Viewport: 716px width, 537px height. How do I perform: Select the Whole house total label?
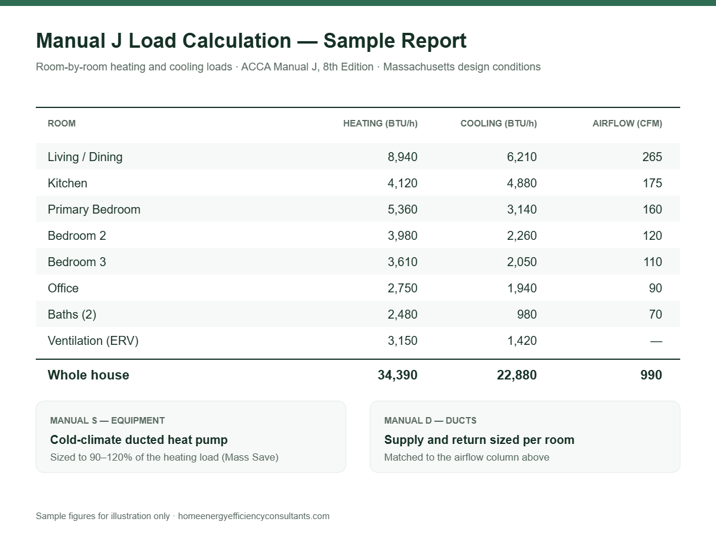coord(88,375)
